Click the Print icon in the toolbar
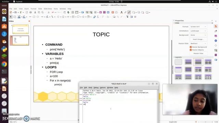 point(30,12)
